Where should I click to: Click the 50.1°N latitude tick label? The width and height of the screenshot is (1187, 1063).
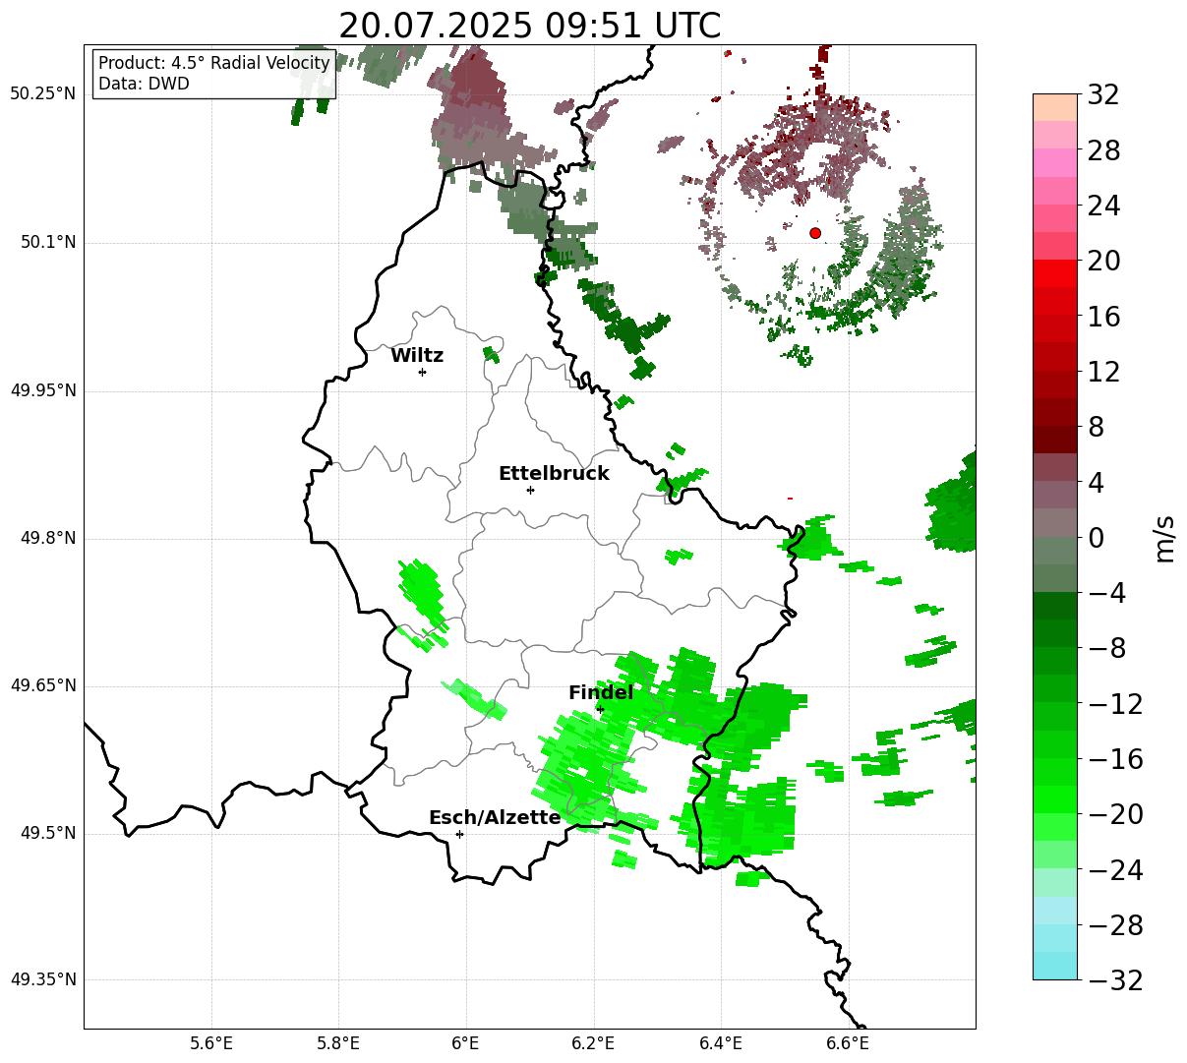48,242
